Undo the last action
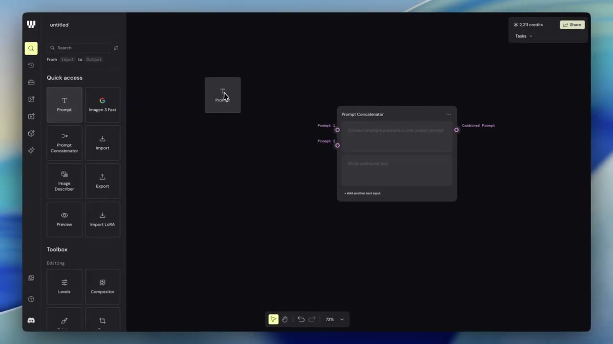Screen dimensions: 613x344 point(301,319)
